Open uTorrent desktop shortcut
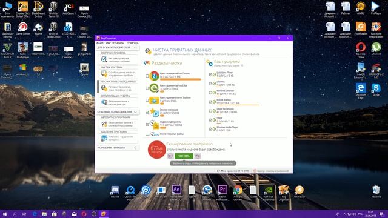 pos(376,49)
